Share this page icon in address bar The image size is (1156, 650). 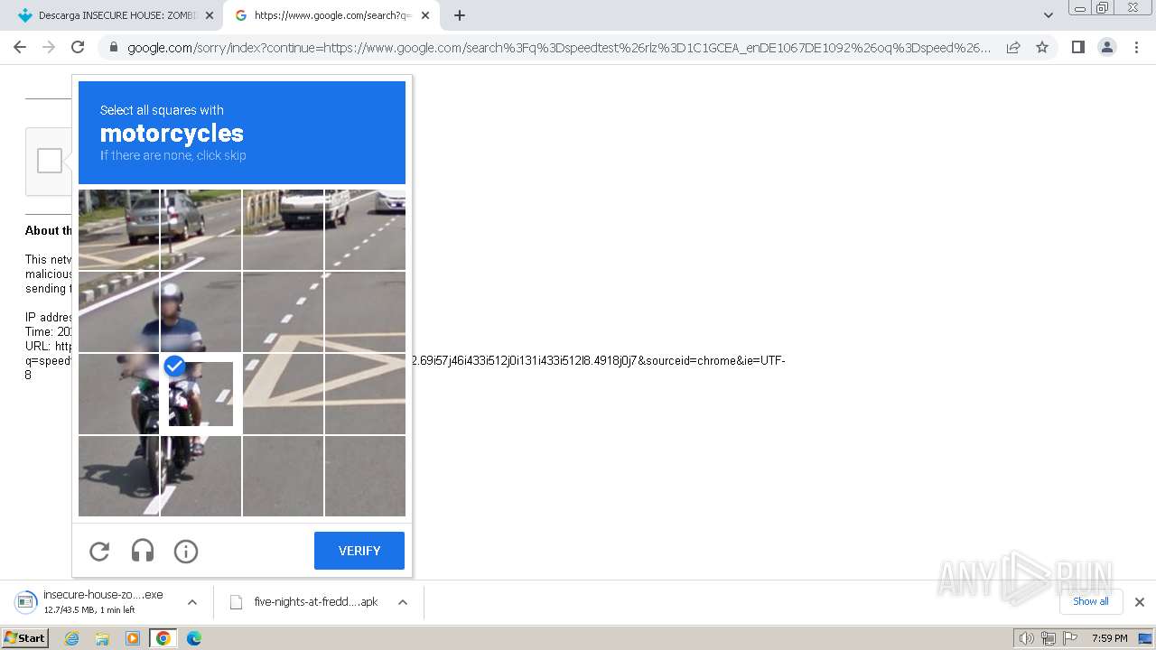point(1013,47)
